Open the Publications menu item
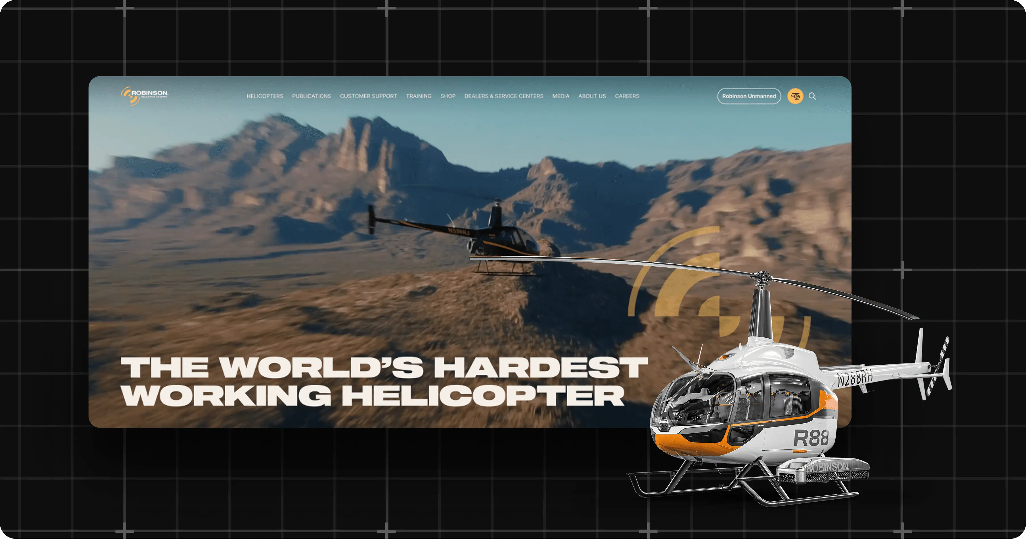The height and width of the screenshot is (547, 1026). (x=312, y=96)
